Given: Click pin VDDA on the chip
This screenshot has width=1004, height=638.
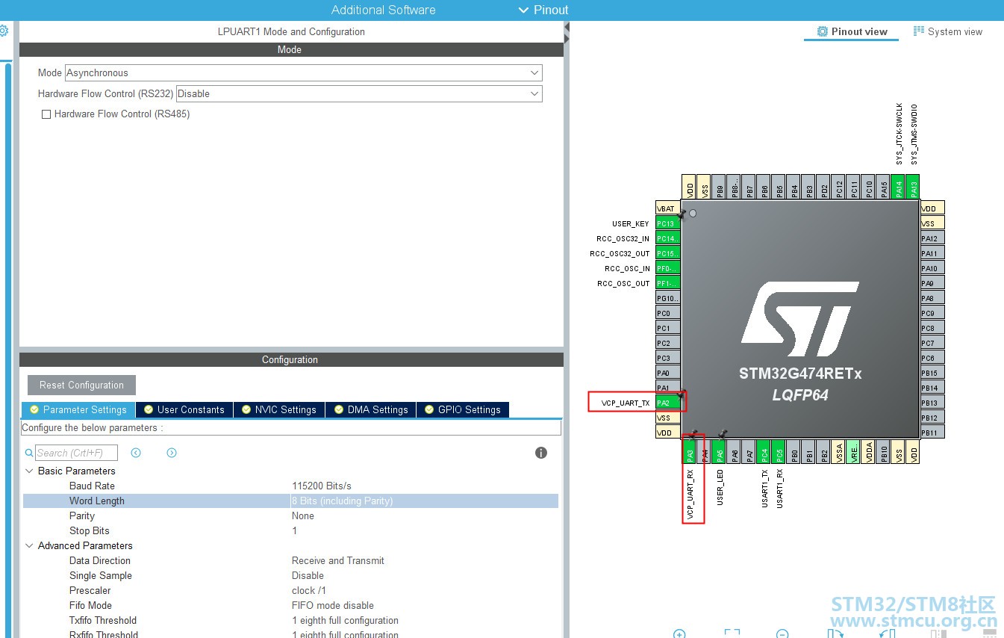Looking at the screenshot, I should click(868, 451).
